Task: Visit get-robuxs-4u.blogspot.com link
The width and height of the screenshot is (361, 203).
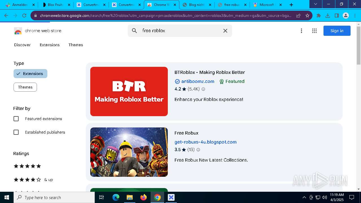Action: pyautogui.click(x=206, y=142)
